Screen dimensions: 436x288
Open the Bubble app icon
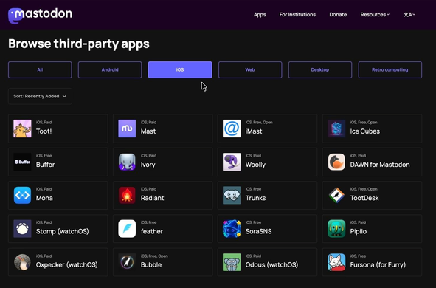point(127,262)
